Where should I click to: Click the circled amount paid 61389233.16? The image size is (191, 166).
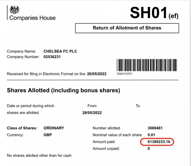pyautogui.click(x=157, y=142)
